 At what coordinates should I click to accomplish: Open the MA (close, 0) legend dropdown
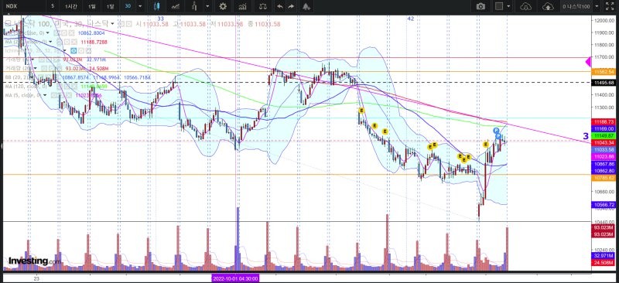(x=48, y=32)
